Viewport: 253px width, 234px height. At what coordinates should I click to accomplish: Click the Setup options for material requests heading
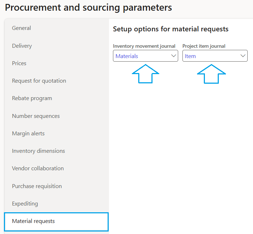coord(171,29)
